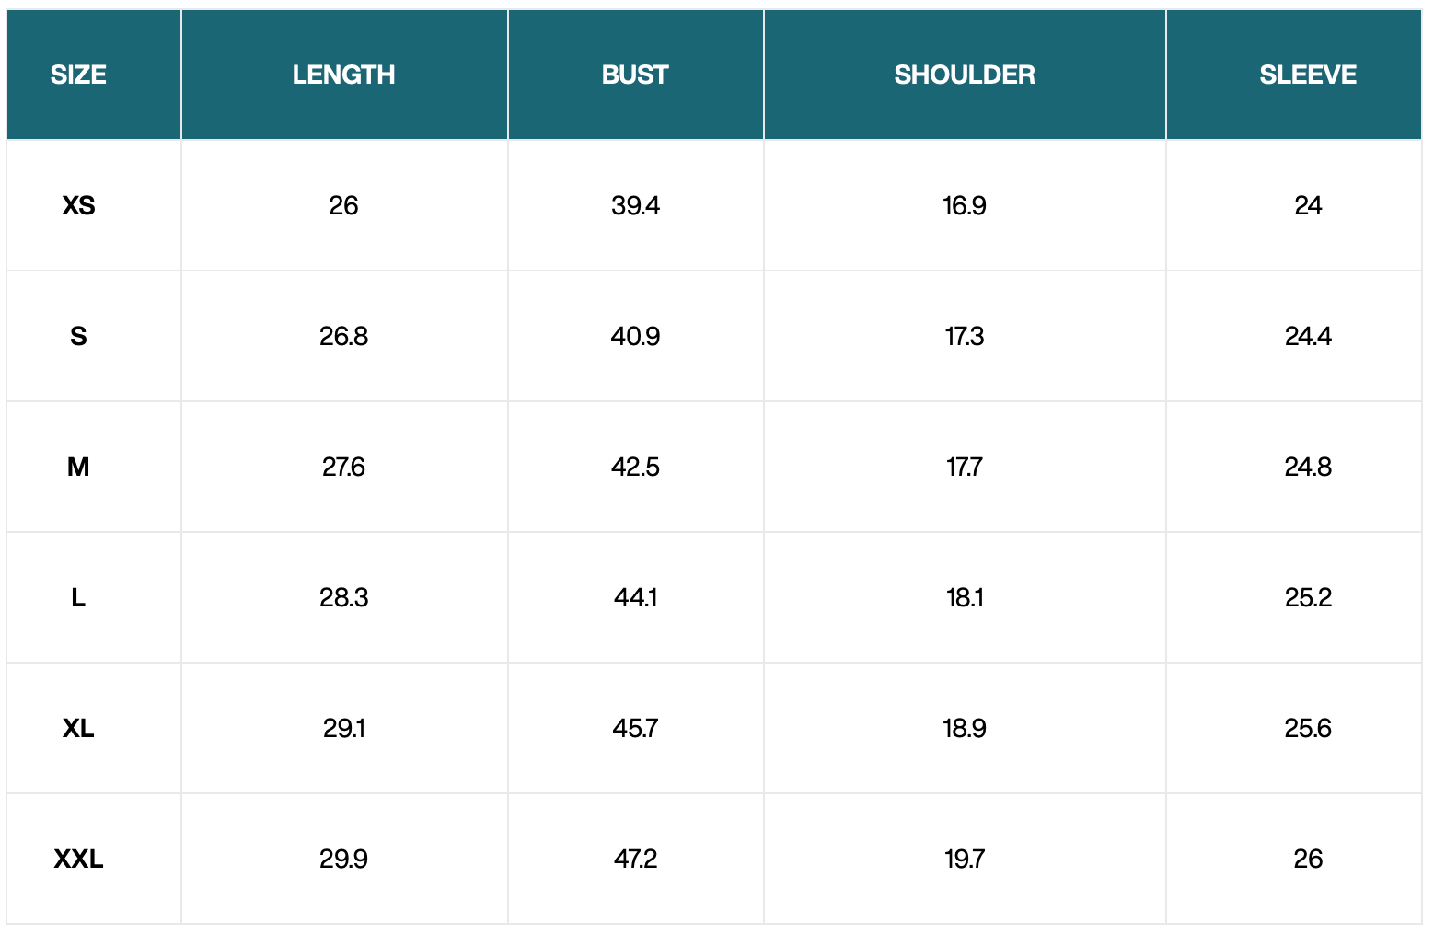Click the XS bust value 39.4
The height and width of the screenshot is (935, 1434).
635,205
